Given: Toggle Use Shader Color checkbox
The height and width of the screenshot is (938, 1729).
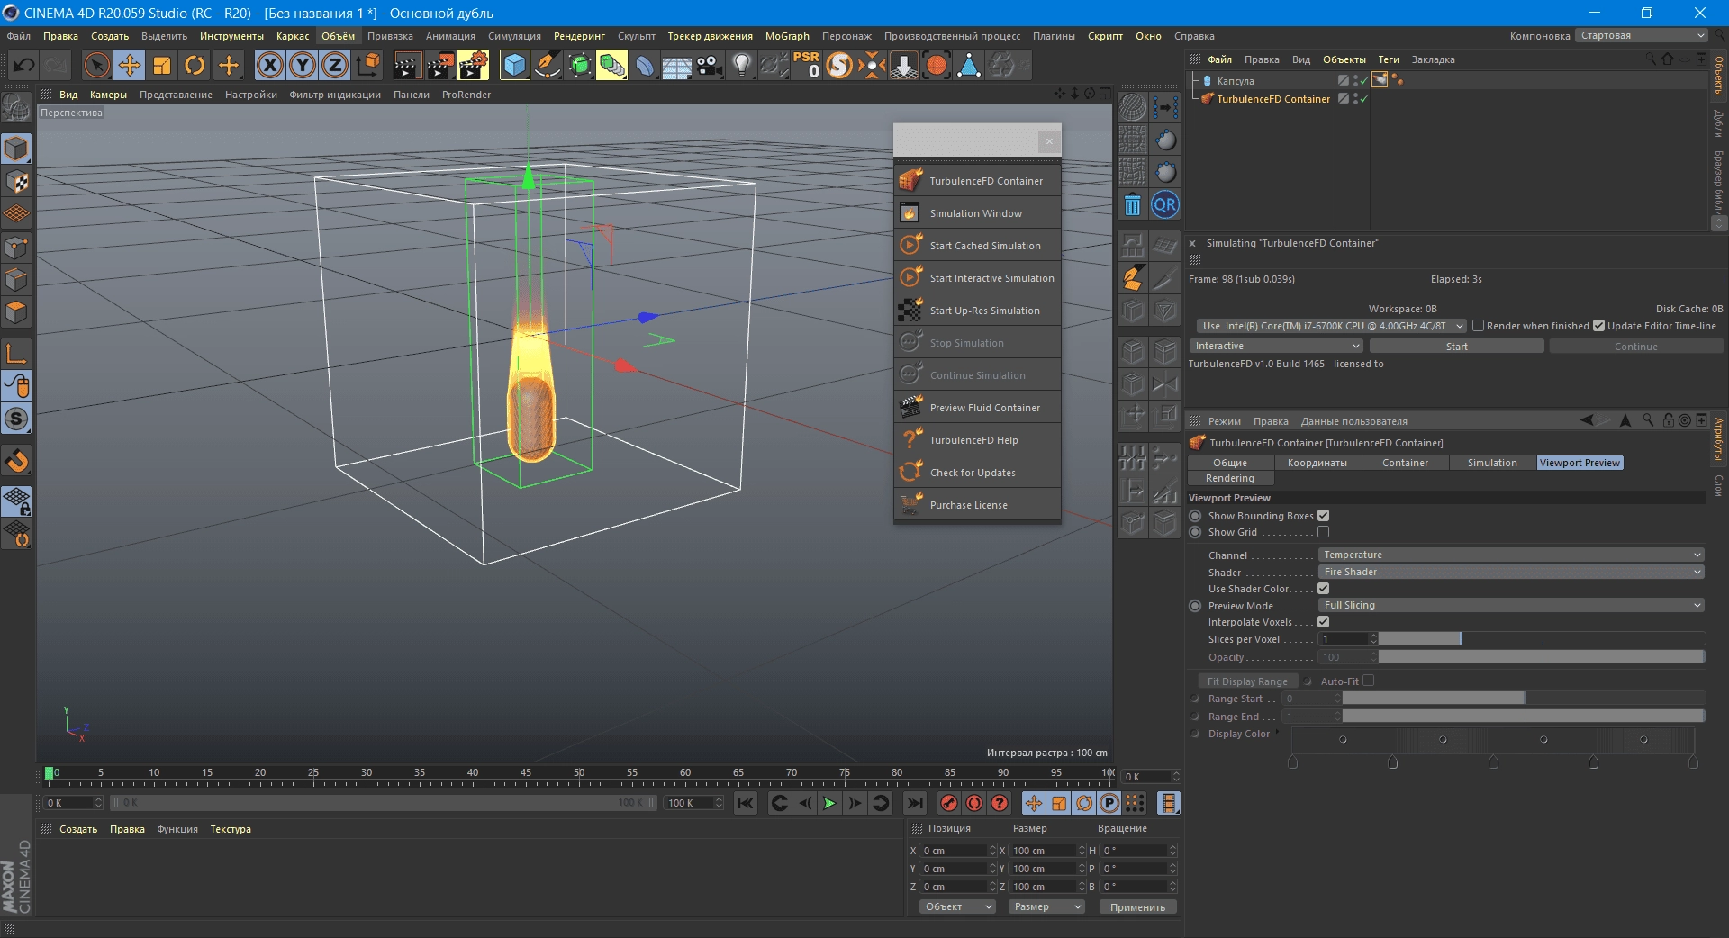Looking at the screenshot, I should click(x=1323, y=589).
